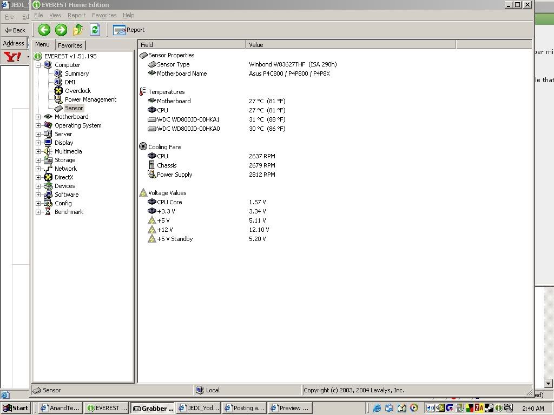Click the Software category icon
Viewport: 554px width, 415px height.
pos(48,195)
